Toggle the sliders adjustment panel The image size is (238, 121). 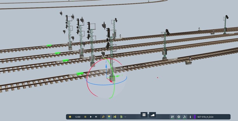point(172,117)
